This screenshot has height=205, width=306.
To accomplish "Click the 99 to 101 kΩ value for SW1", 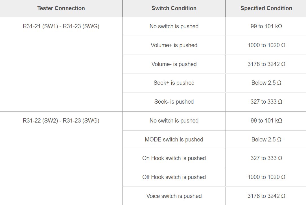I will coord(266,26).
